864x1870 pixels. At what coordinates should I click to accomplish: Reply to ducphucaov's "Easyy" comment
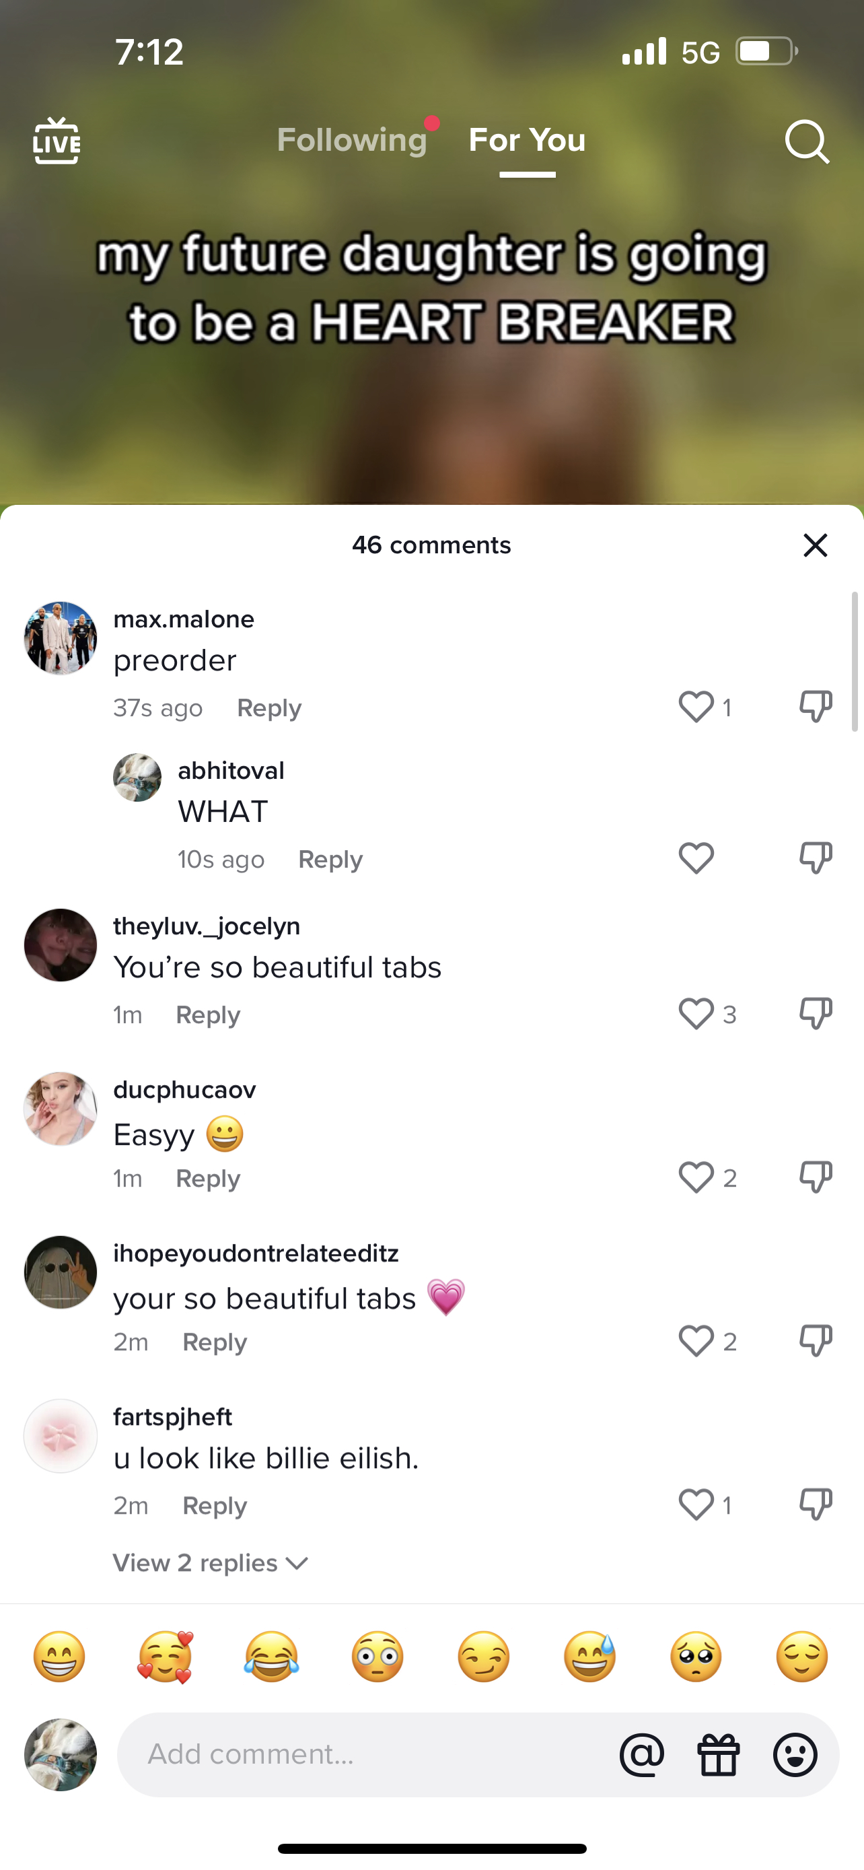pos(207,1178)
